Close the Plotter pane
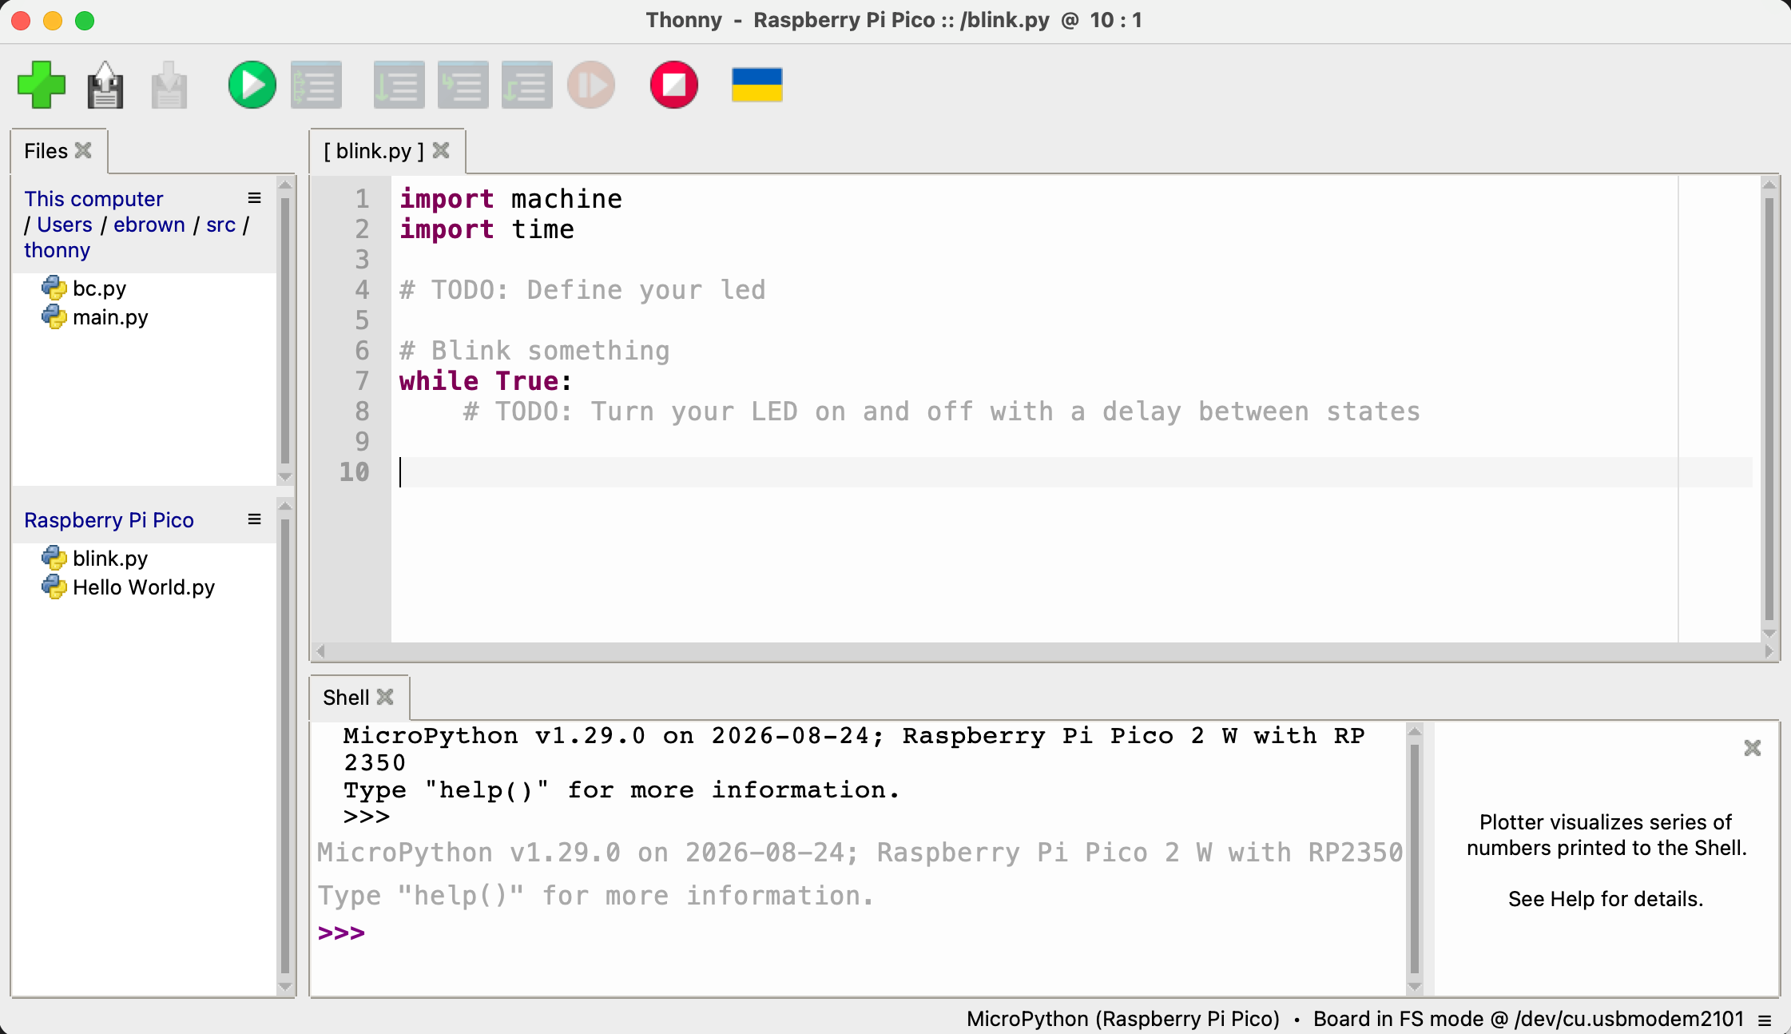The height and width of the screenshot is (1034, 1791). pos(1753,748)
